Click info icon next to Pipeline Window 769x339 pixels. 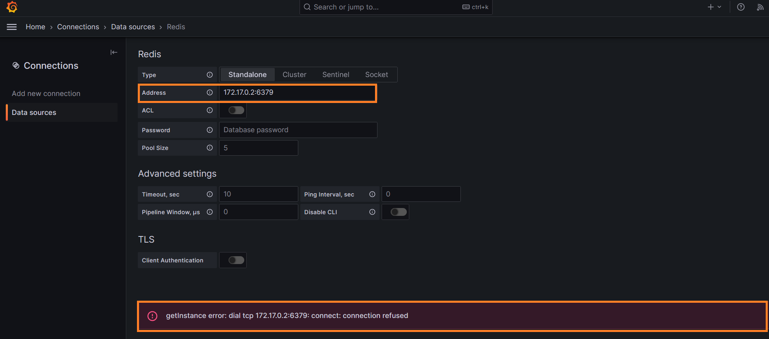(x=210, y=212)
